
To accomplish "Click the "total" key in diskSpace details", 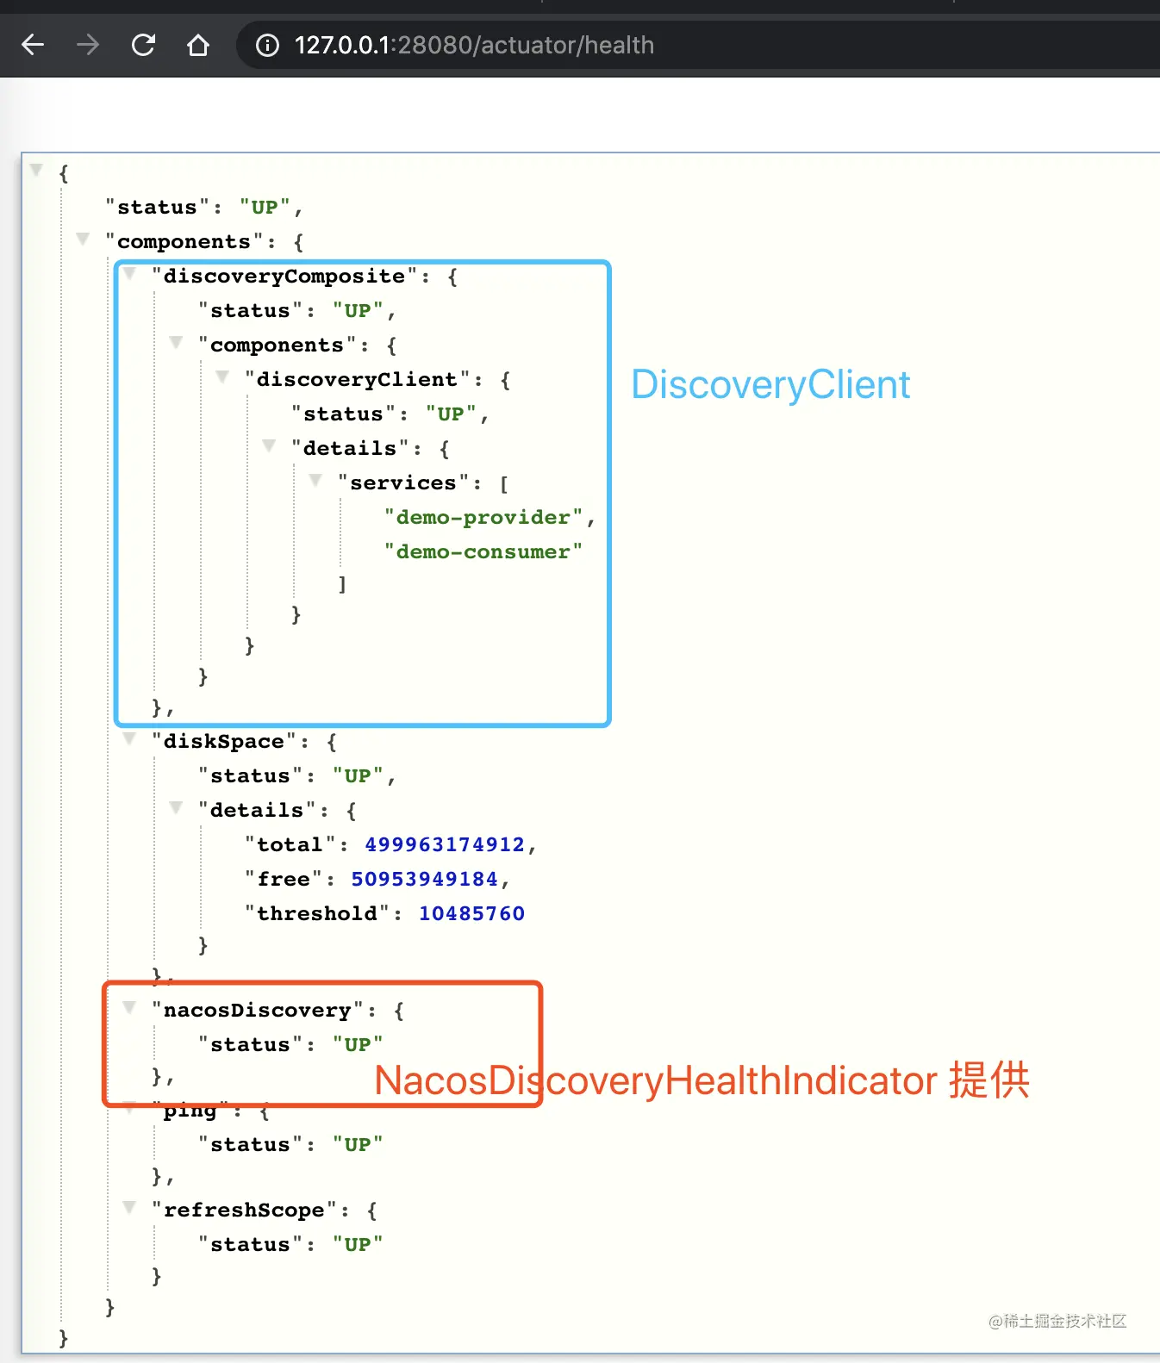I will pyautogui.click(x=290, y=844).
